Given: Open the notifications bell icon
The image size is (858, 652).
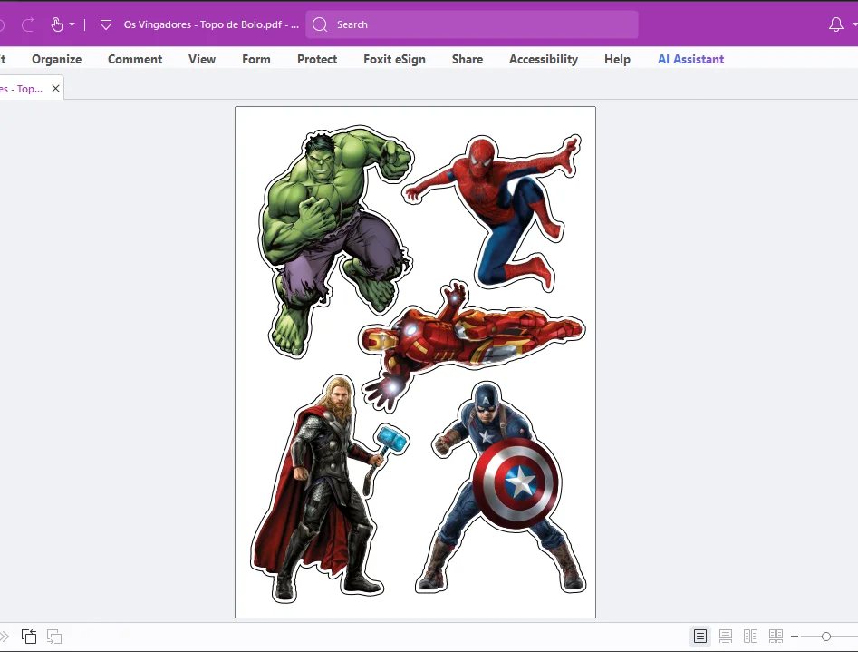Looking at the screenshot, I should tap(835, 24).
